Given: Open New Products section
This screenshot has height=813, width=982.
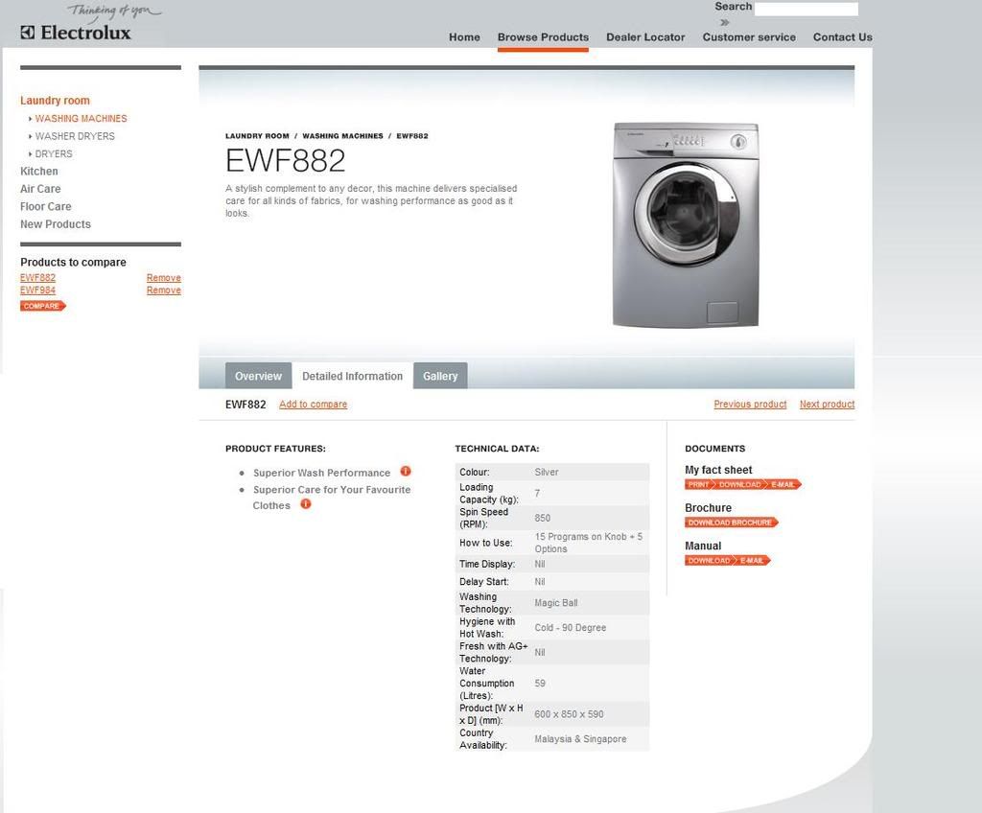Looking at the screenshot, I should 55,223.
